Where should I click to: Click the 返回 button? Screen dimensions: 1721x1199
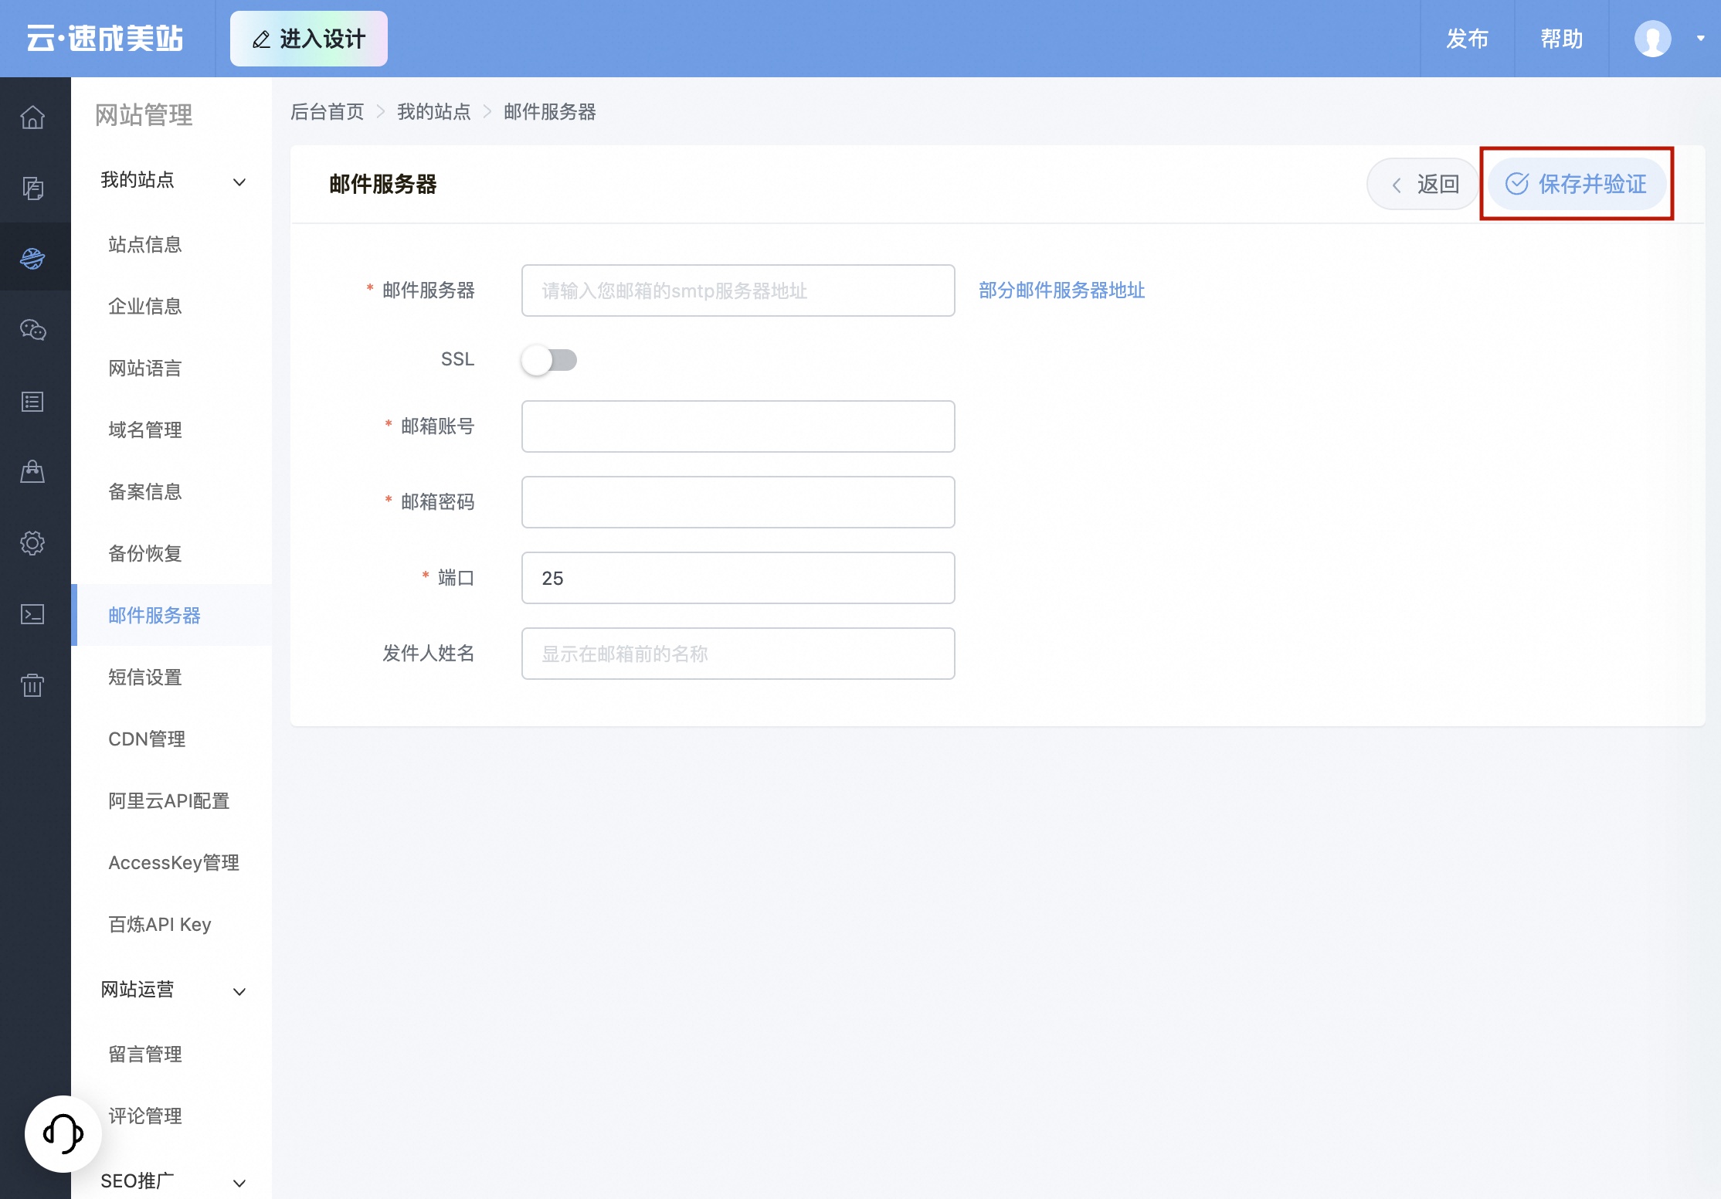1423,184
